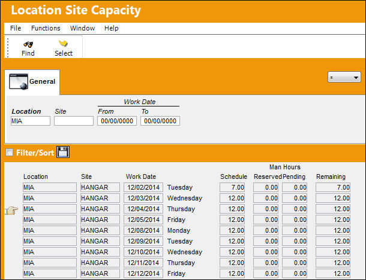366x280 pixels.
Task: Open the Functions menu
Action: (x=46, y=28)
